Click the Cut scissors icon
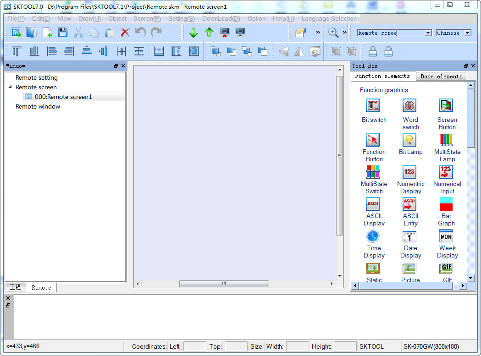The height and width of the screenshot is (356, 481). coord(78,33)
